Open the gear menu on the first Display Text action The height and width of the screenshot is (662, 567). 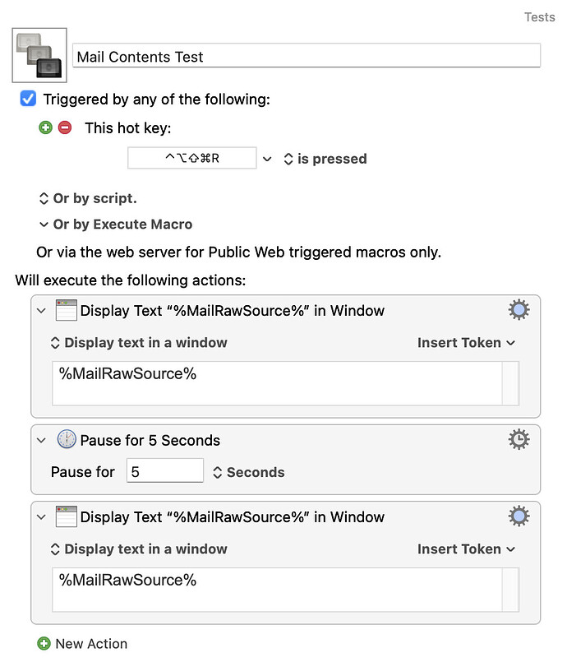click(519, 310)
